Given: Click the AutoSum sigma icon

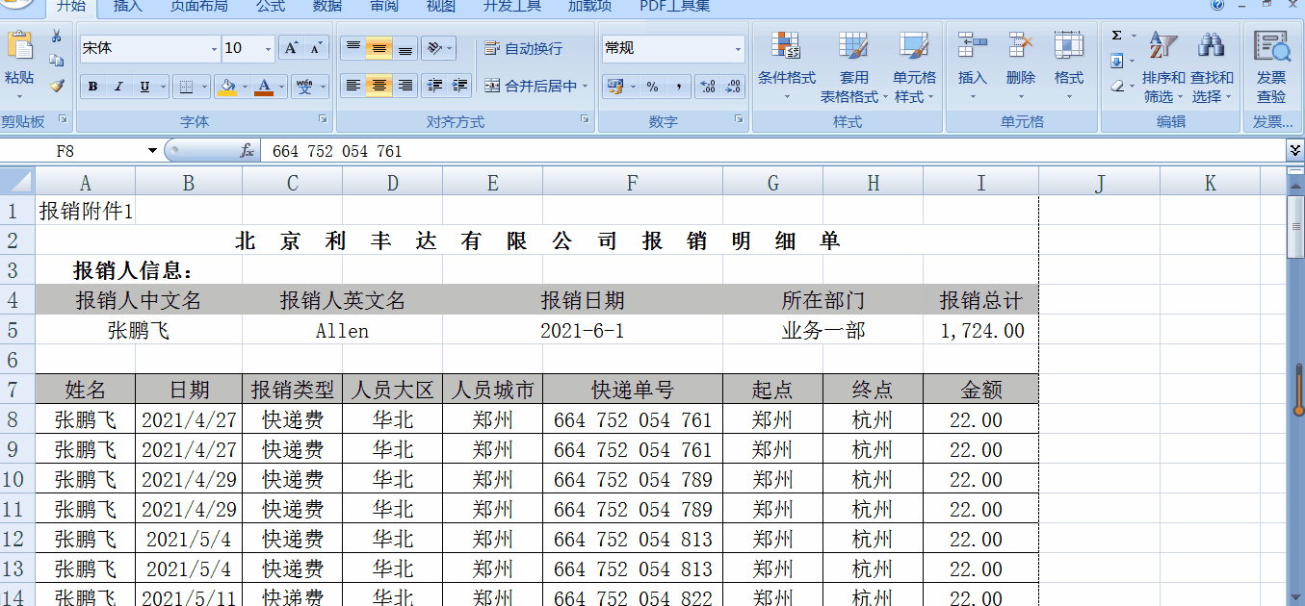Looking at the screenshot, I should 1117,36.
